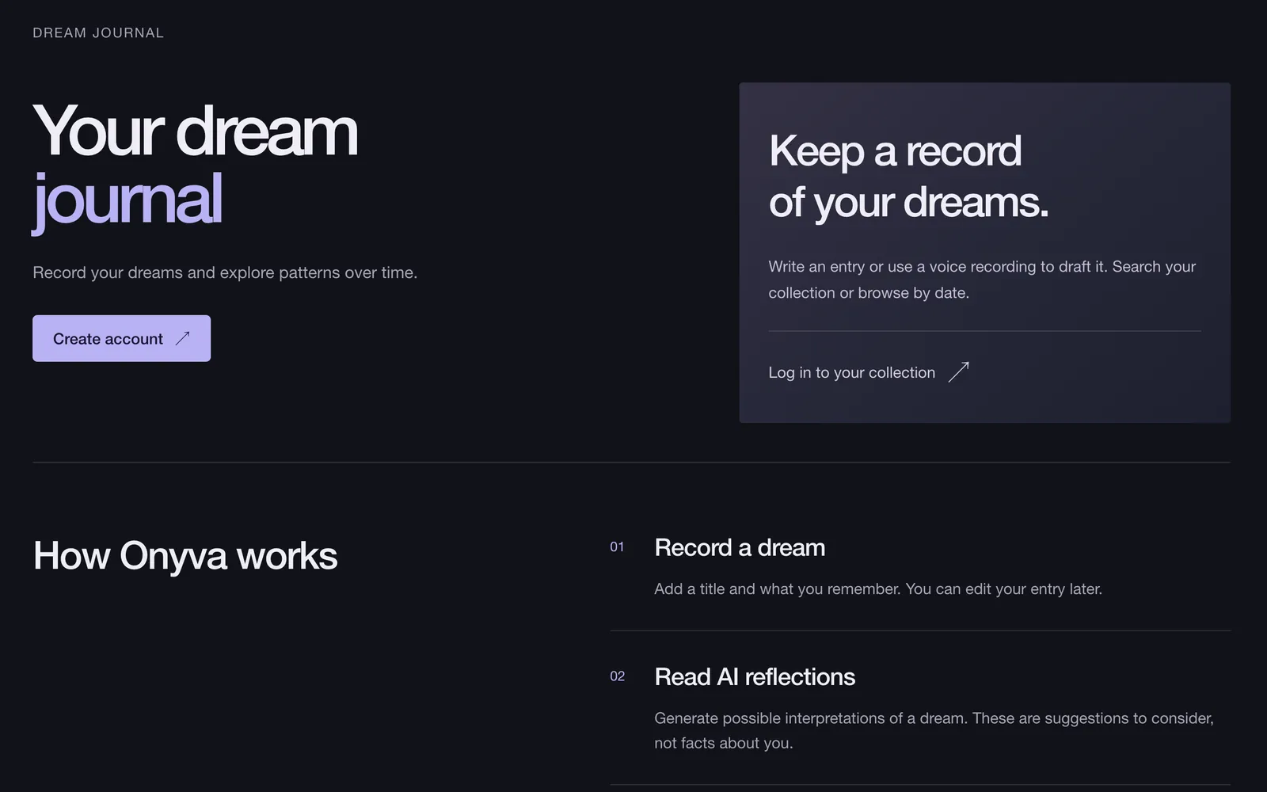Click the arrow icon beside Log in link
Image resolution: width=1267 pixels, height=792 pixels.
tap(958, 371)
